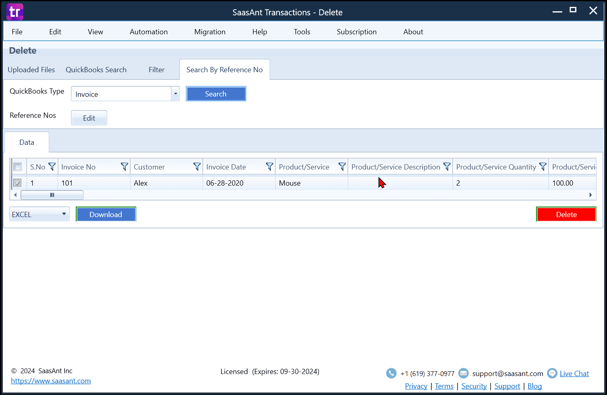This screenshot has height=395, width=607.
Task: Open filter icon for Customer column
Action: point(197,167)
